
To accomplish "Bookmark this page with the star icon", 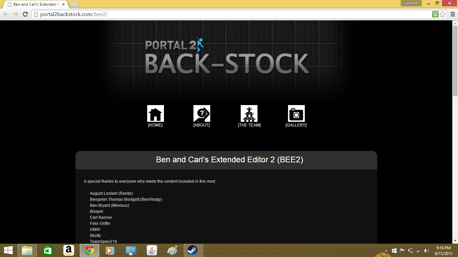I will coord(443,14).
